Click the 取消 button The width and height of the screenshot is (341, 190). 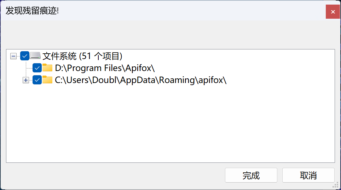[308, 175]
